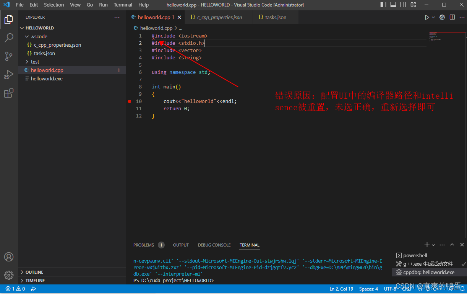Click the terminal prompt PS D:\cuda_project\HELLOWORLD>
Screen dimensions: 467x294
pyautogui.click(x=174, y=281)
